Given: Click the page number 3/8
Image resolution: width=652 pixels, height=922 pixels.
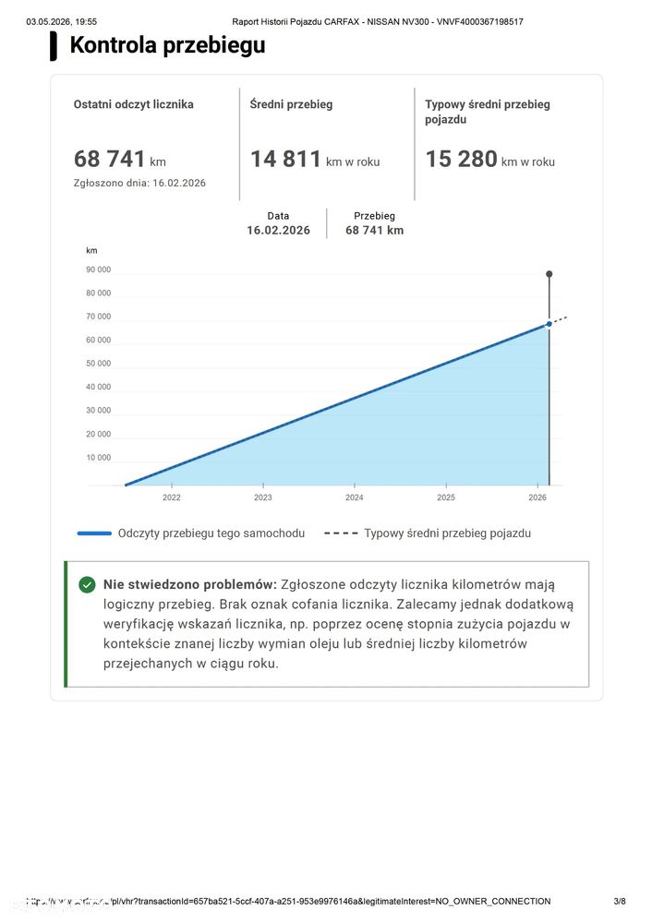Looking at the screenshot, I should pyautogui.click(x=620, y=901).
